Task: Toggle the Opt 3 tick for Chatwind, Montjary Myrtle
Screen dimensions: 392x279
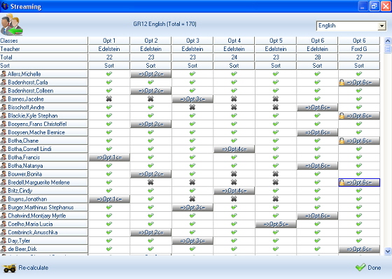Action: click(192, 215)
